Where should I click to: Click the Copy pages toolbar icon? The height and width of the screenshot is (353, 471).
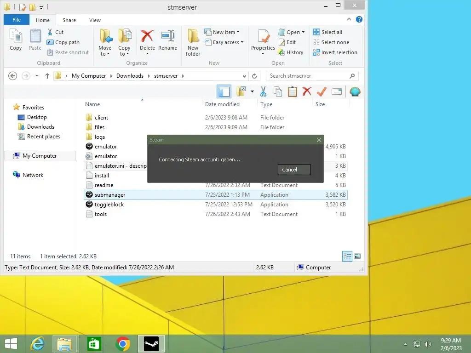click(x=278, y=91)
